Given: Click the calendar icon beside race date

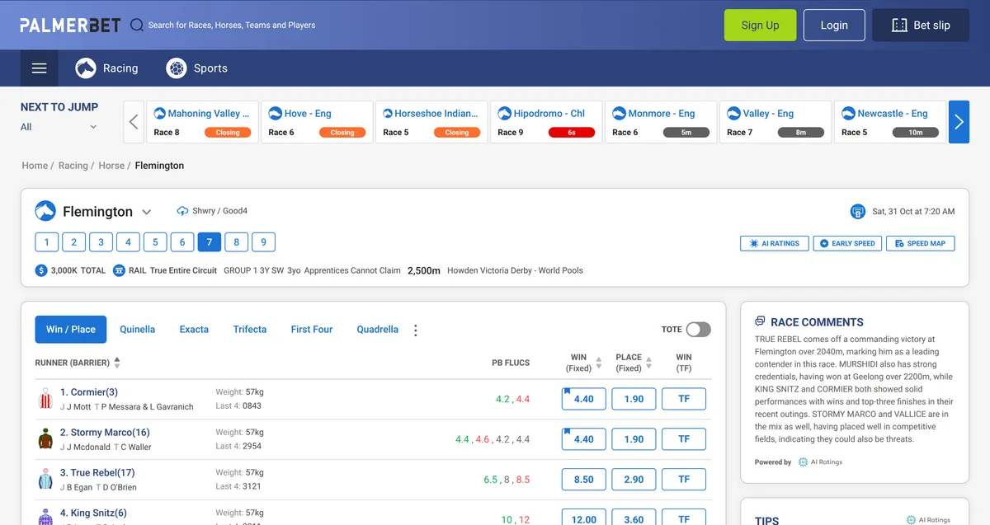Looking at the screenshot, I should click(x=858, y=212).
